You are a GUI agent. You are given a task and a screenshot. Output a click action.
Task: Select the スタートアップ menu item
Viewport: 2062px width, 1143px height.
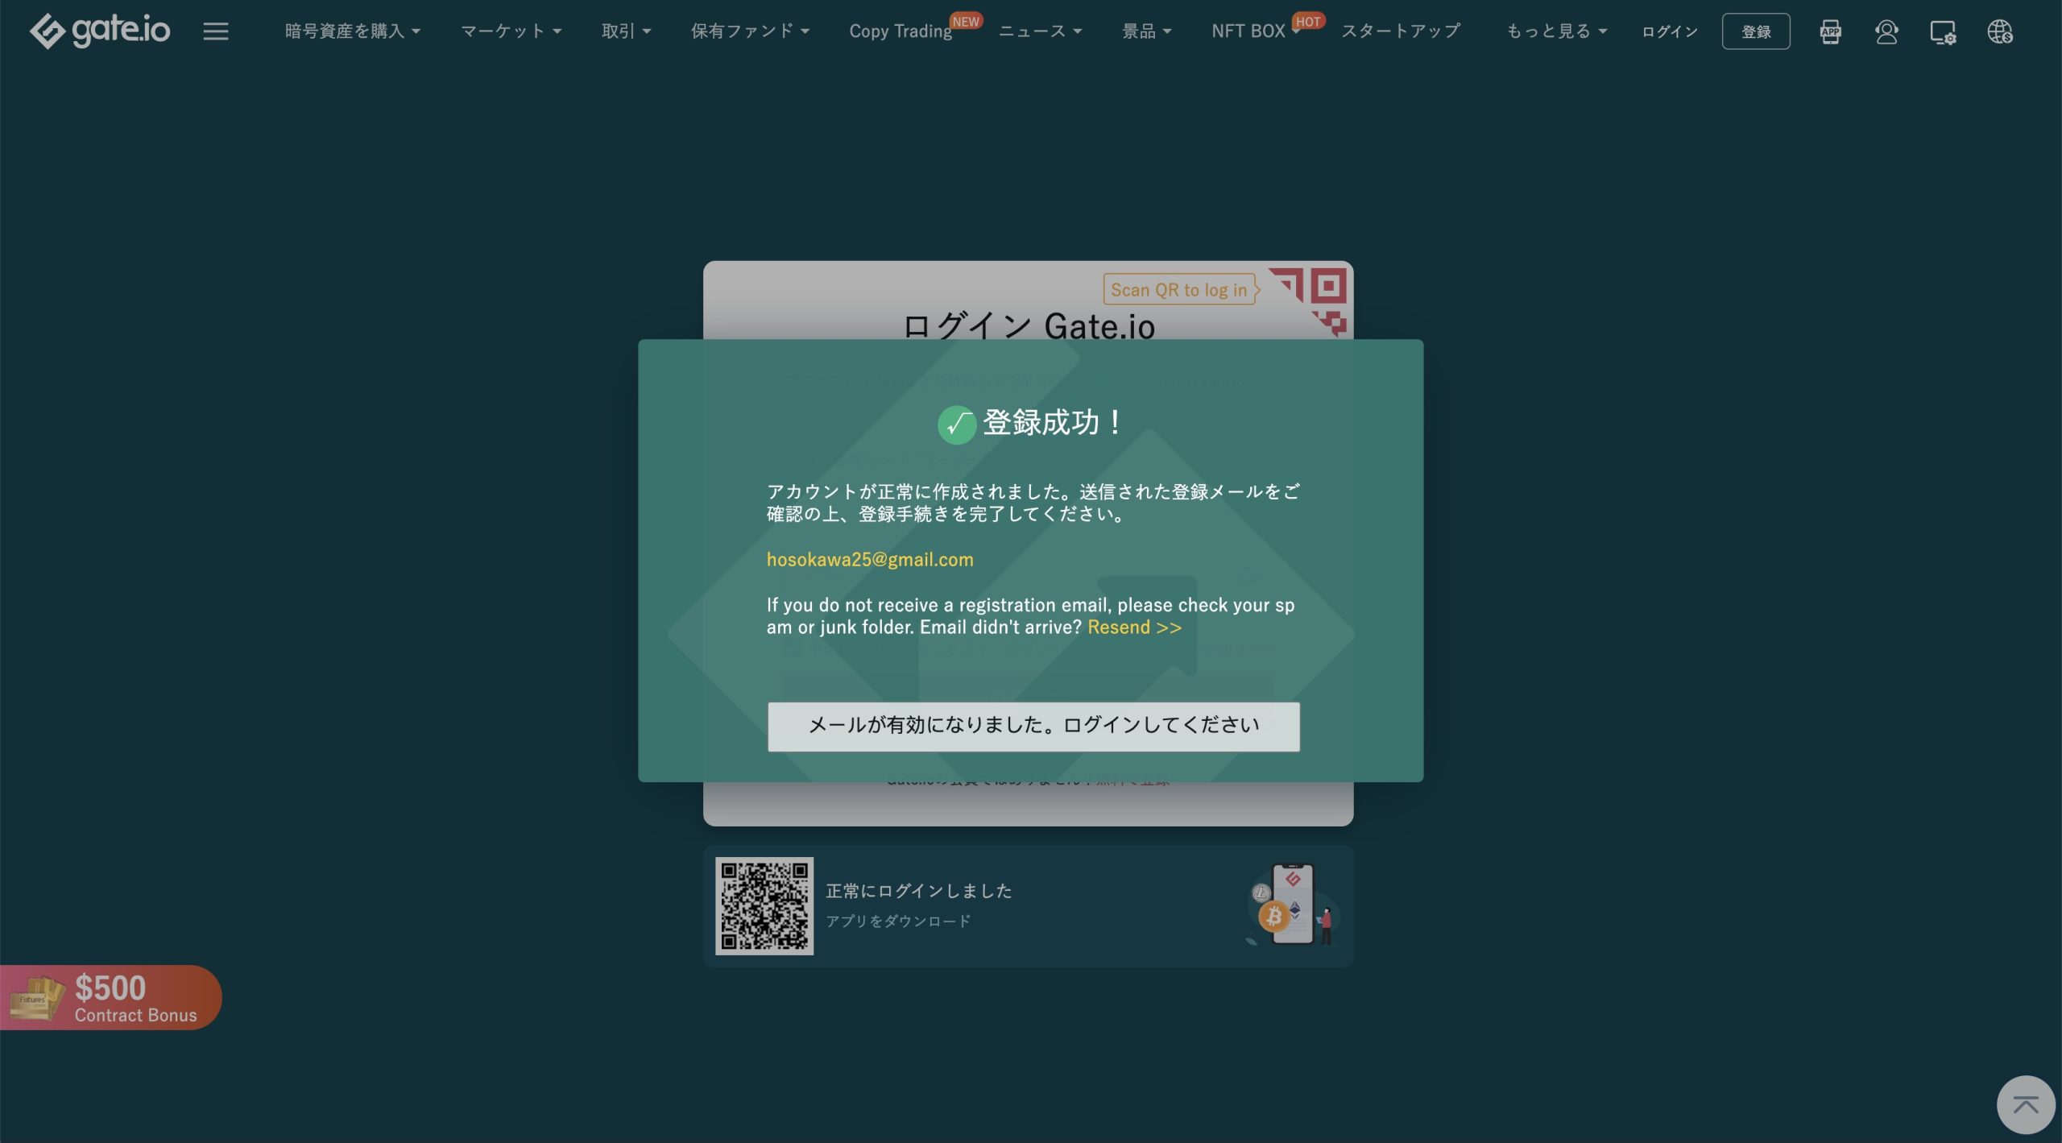pos(1402,31)
